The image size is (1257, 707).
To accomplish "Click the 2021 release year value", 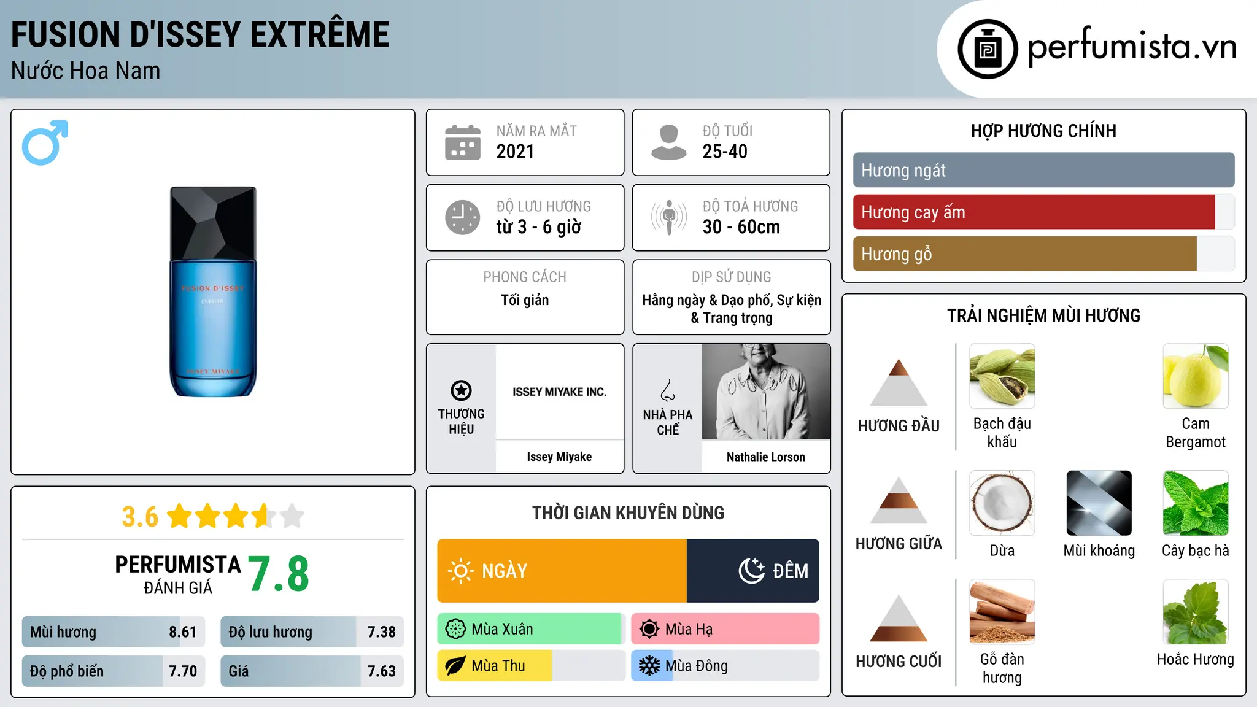I will [516, 152].
